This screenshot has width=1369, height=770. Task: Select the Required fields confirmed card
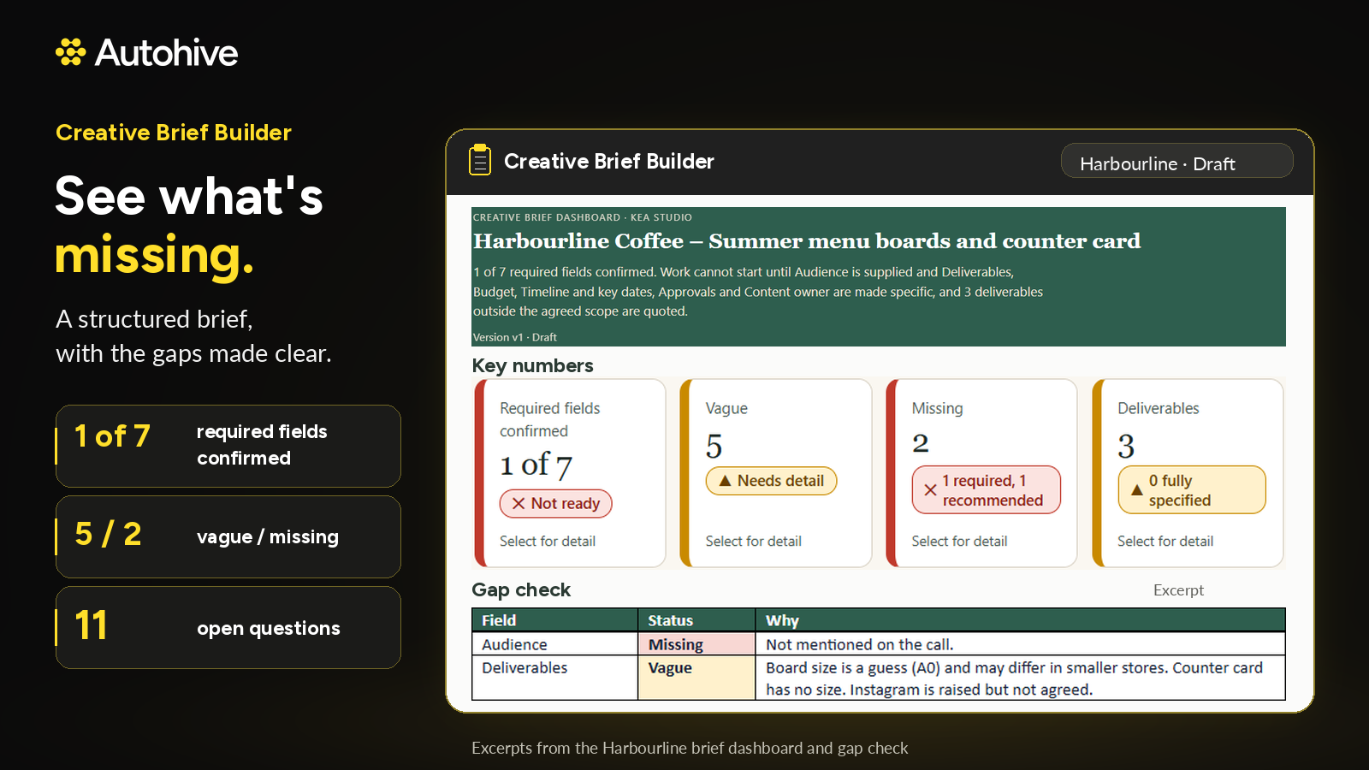pos(571,473)
